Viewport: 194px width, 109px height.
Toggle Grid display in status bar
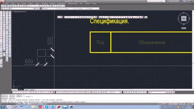(22, 104)
